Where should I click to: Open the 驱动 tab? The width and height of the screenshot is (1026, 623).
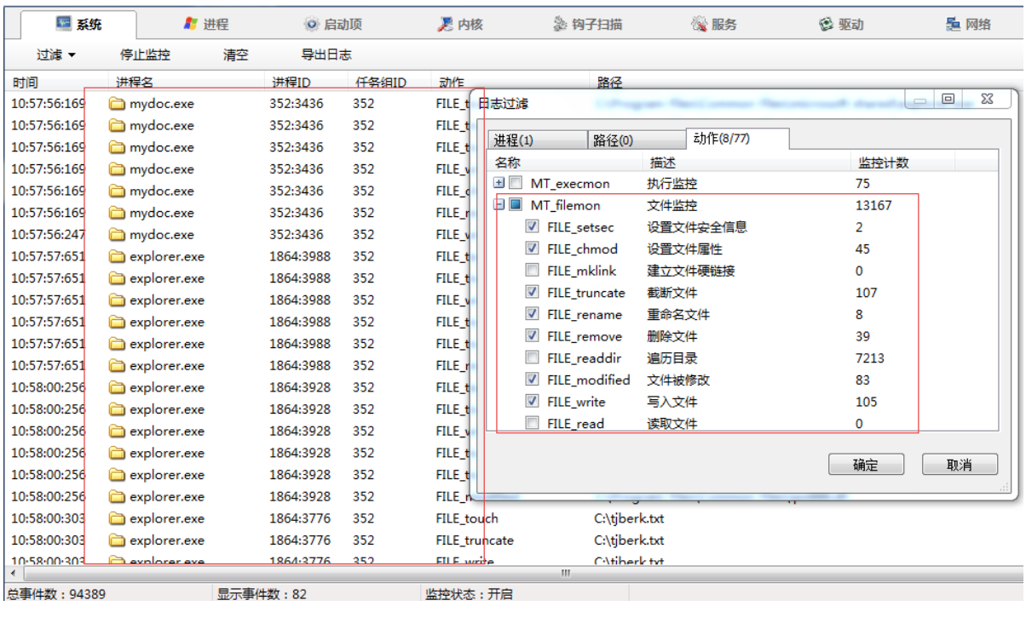tap(841, 25)
